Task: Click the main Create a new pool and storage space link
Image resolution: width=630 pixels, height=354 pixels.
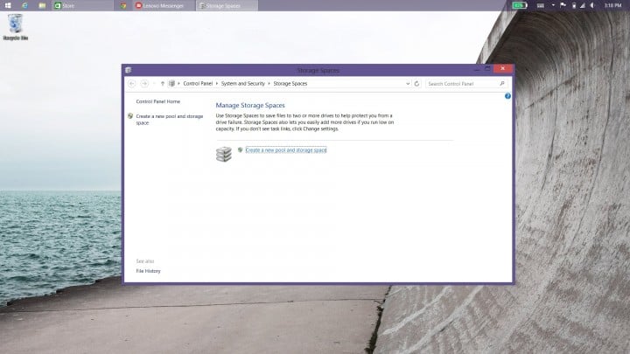Action: point(285,150)
